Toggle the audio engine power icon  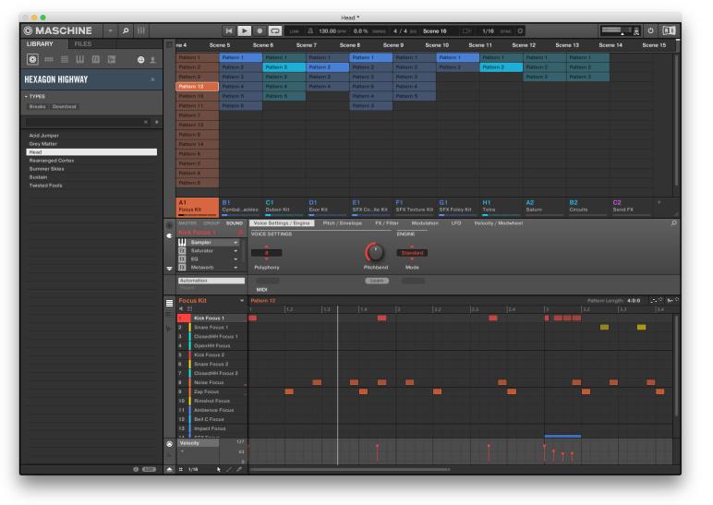coord(650,30)
